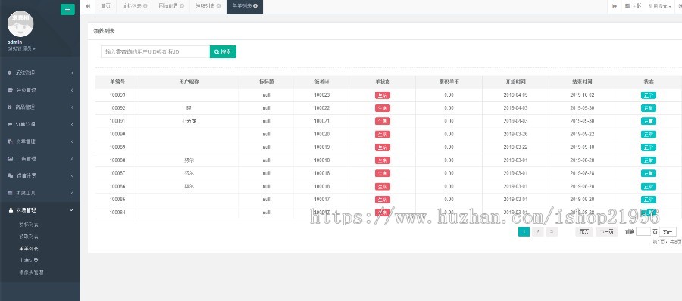Screen dimensions: 682x301
Task: Click sheep number 100084 cell
Action: tap(117, 213)
